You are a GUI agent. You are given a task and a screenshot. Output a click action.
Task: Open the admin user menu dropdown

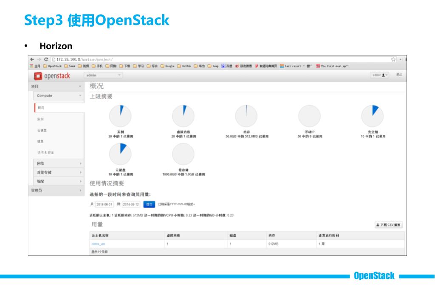[379, 75]
